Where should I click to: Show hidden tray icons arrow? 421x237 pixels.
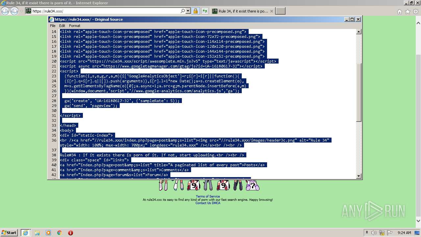367,233
